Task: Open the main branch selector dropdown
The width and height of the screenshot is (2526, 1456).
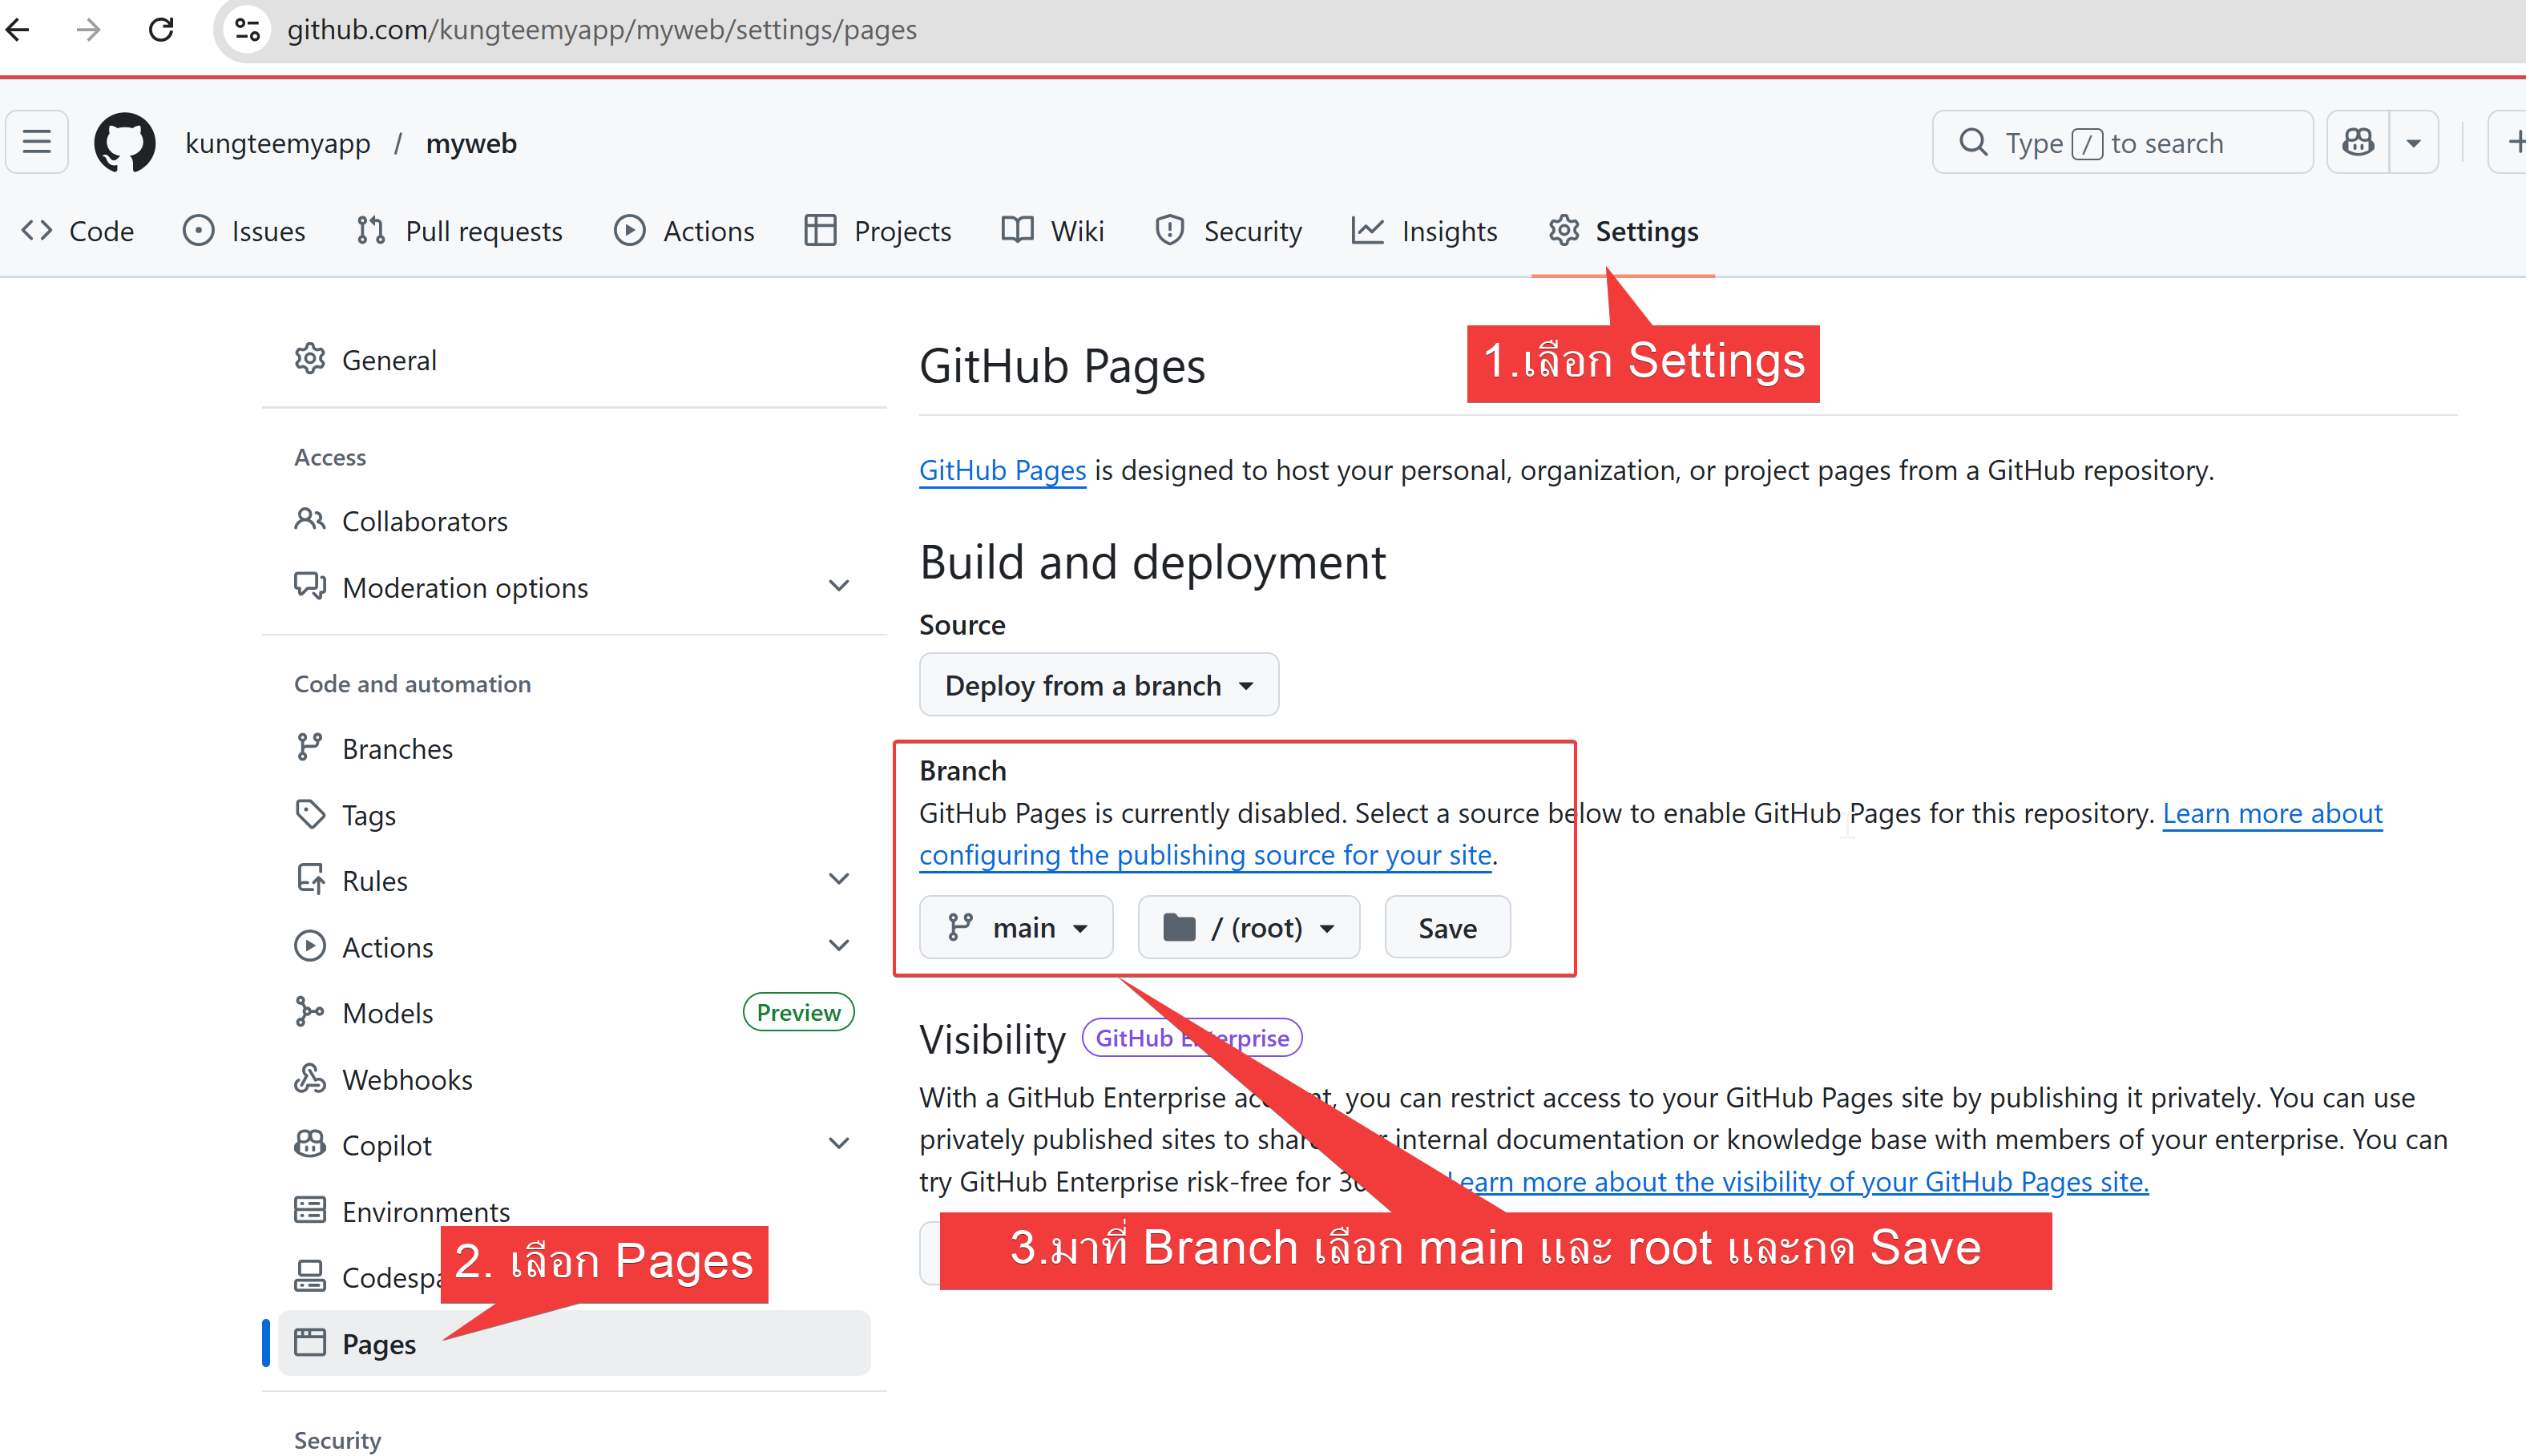Action: tap(1016, 928)
